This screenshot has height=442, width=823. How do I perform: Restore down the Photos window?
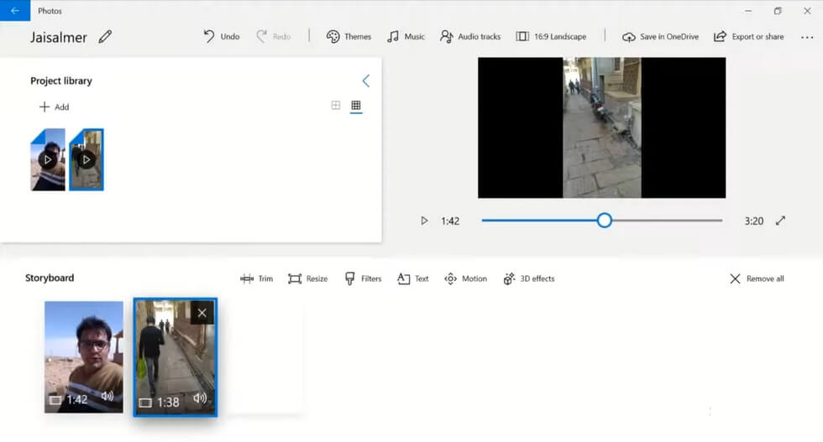(778, 11)
